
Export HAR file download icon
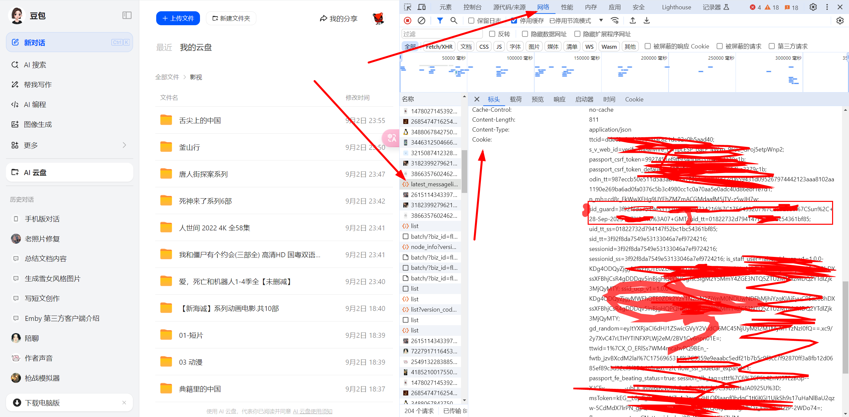coord(647,21)
